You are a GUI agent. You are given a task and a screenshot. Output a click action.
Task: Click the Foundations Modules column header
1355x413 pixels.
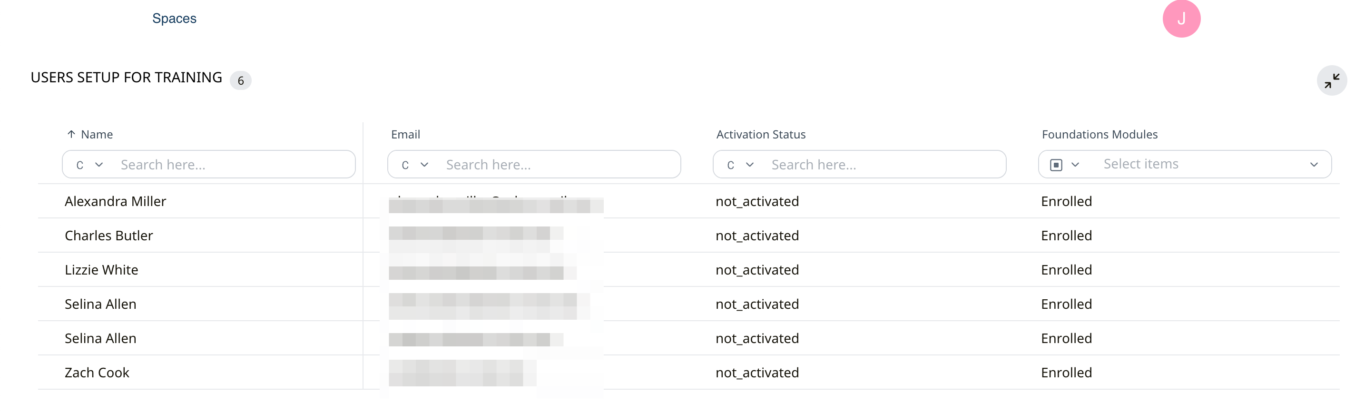point(1099,134)
